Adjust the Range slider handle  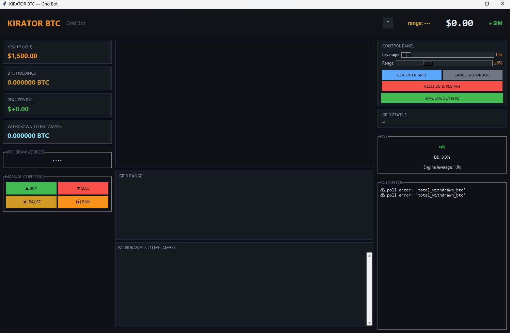coord(428,63)
